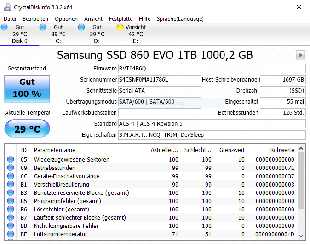The image size is (310, 245).
Task: Click the Samsung SSD 860 EVO title
Action: tap(155, 55)
